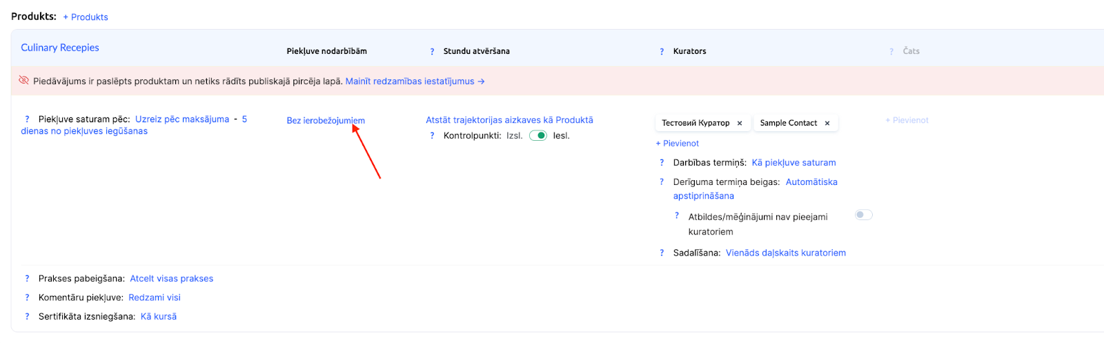The image size is (1104, 343).
Task: Click help icon beside Sadalīšana
Action: click(x=662, y=253)
